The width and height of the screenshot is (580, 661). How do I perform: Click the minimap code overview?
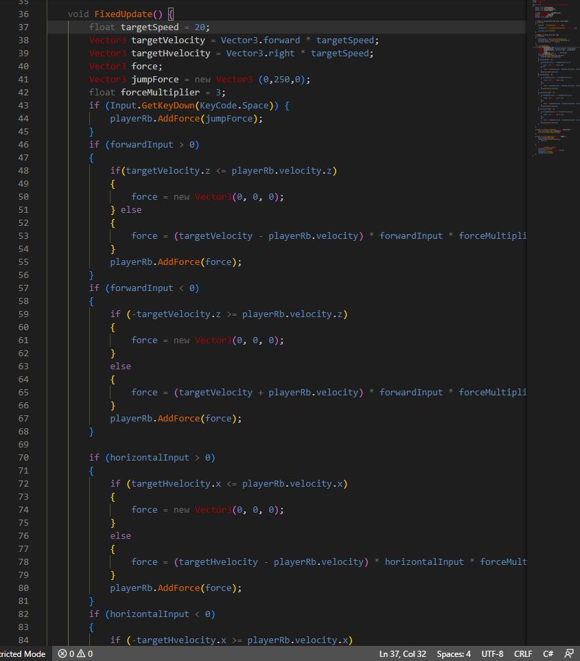553,76
